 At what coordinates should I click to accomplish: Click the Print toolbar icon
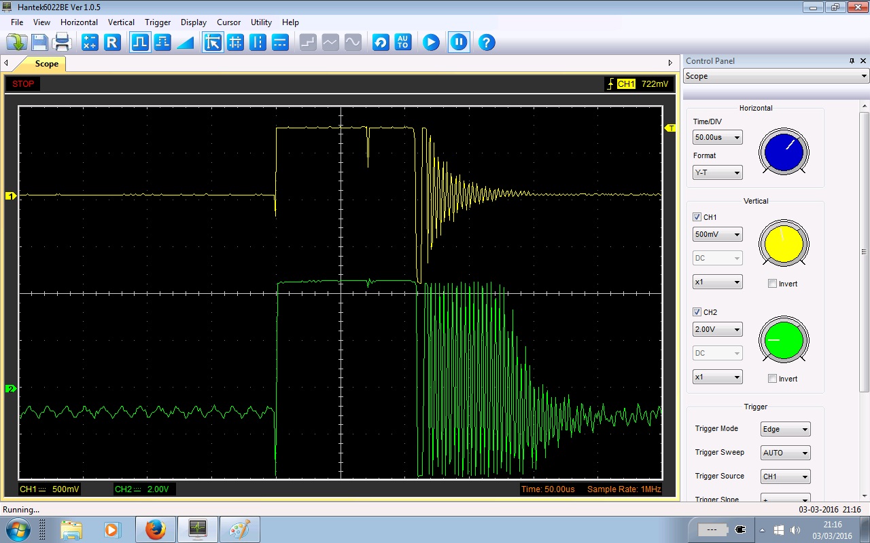click(x=63, y=43)
